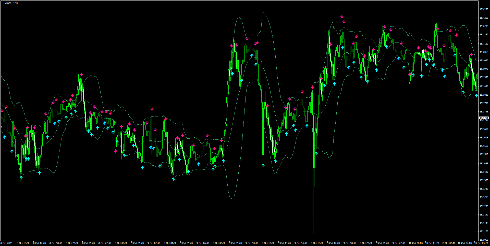Click the 152.285 price axis label
490x246 pixels.
484,197
